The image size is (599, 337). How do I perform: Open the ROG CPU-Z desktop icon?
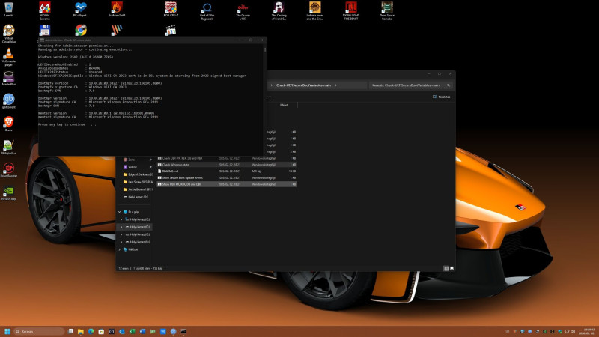point(171,9)
